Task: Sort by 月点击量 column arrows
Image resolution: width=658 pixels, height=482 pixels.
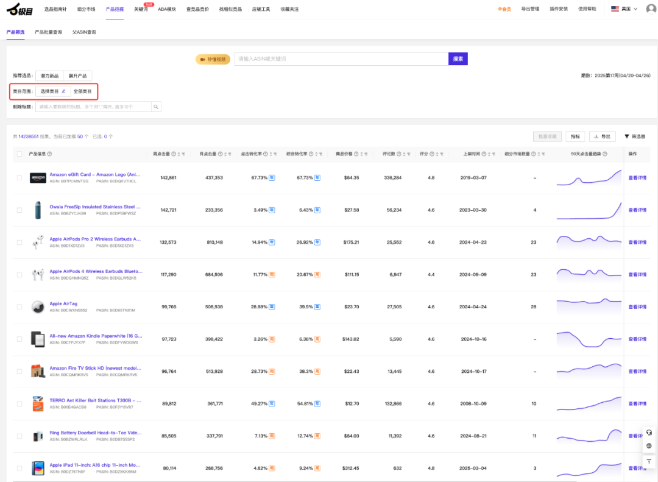Action: coord(225,154)
